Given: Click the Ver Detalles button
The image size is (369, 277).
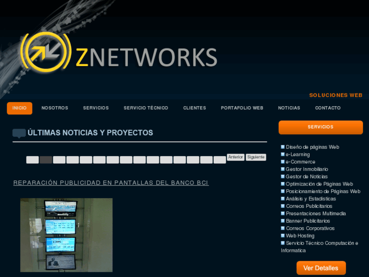Looking at the screenshot, I should (321, 268).
